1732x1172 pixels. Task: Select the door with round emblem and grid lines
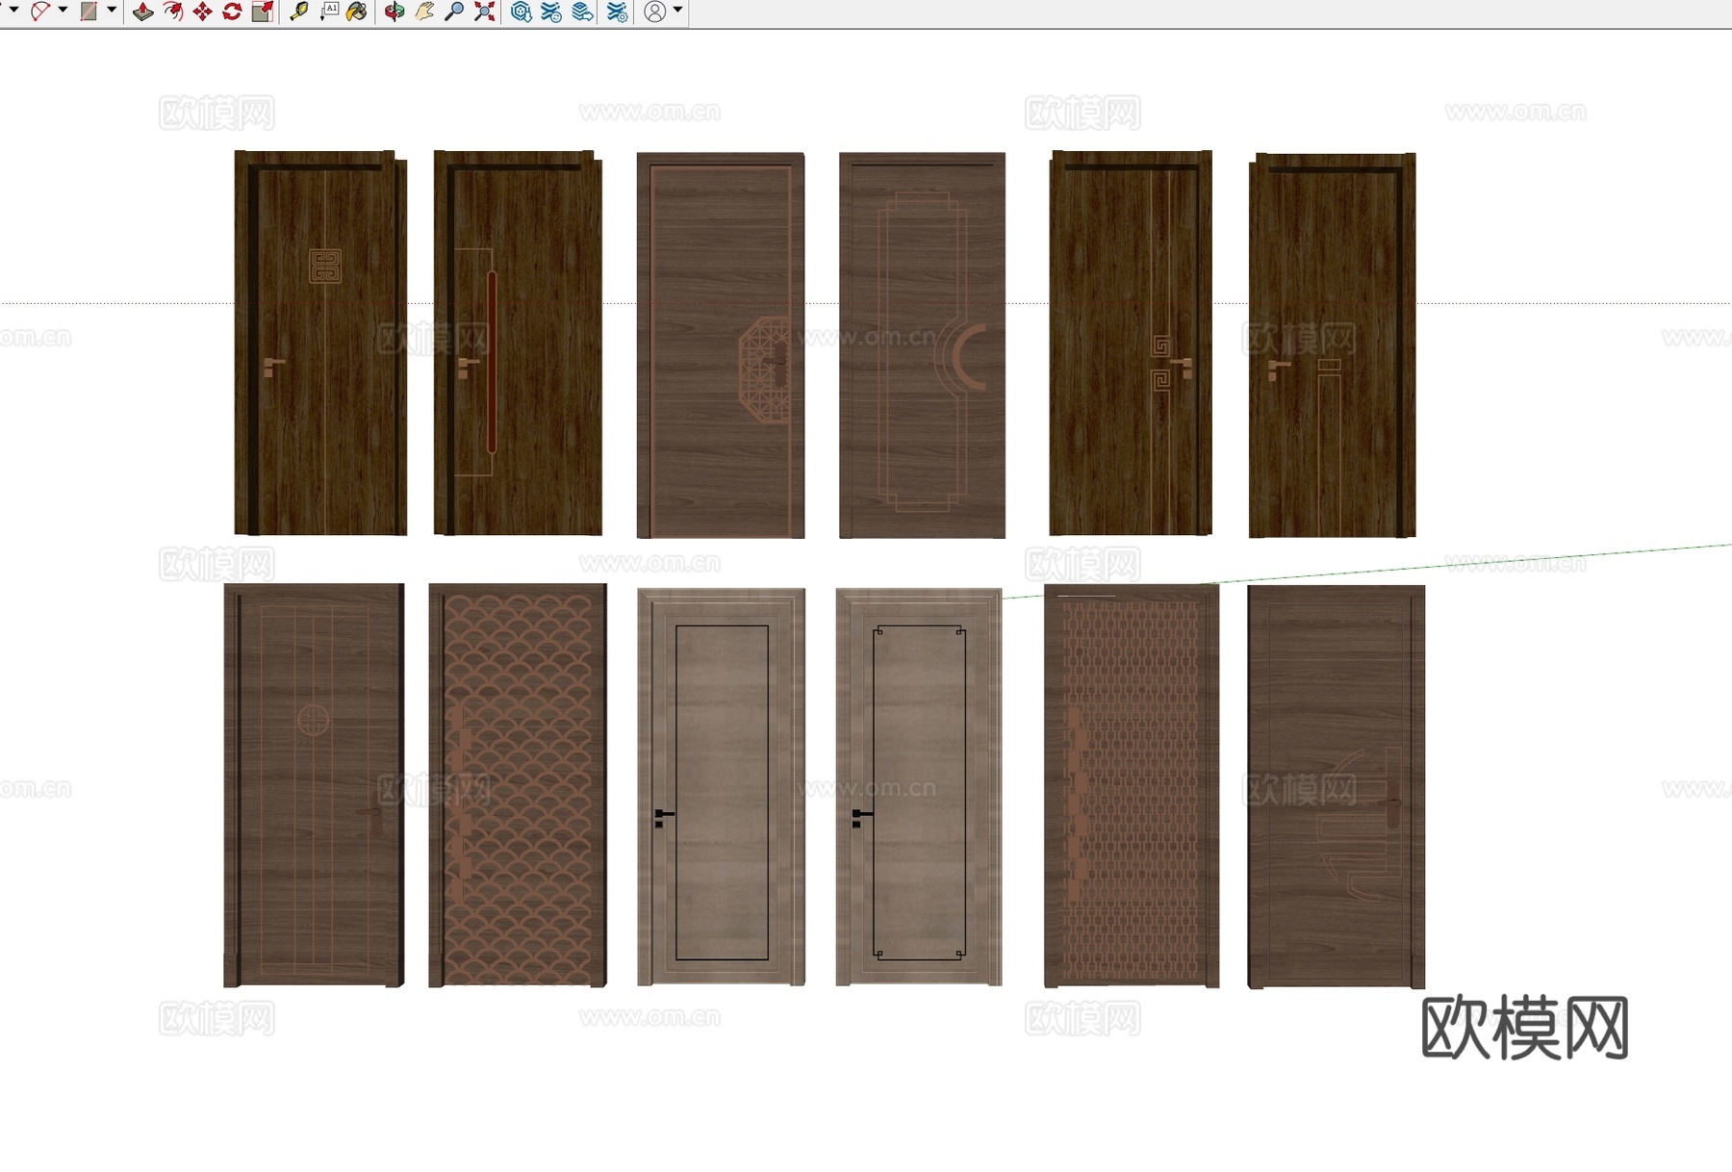tap(314, 785)
